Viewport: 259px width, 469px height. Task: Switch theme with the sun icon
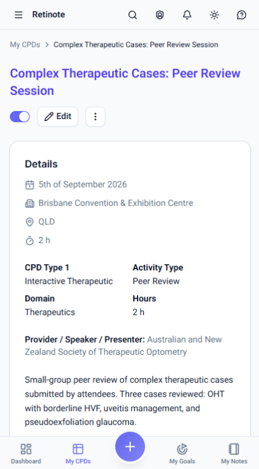tap(214, 15)
